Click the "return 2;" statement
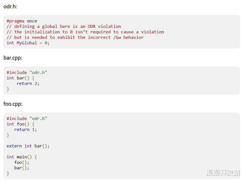 [x=28, y=83]
